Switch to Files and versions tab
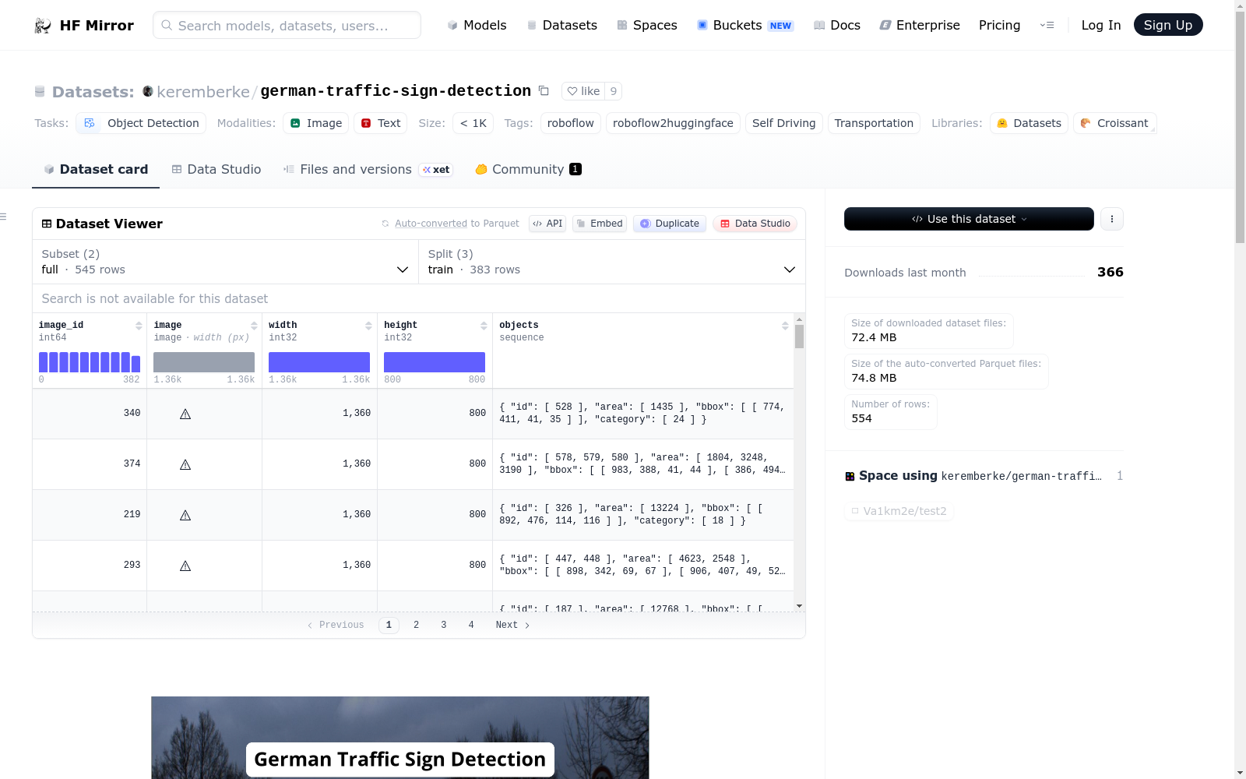The image size is (1246, 779). point(368,169)
